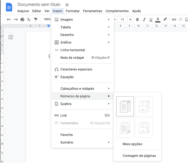The image size is (188, 163).
Task: Click the spell check icon
Action: coord(29,20)
